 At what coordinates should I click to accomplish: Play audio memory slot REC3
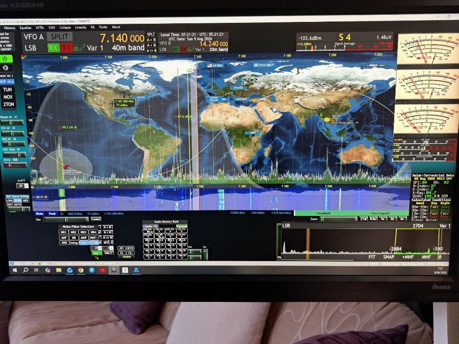tap(171, 241)
